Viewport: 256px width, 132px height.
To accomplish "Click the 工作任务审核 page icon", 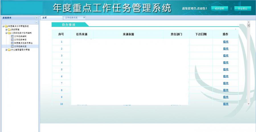I will [12, 40].
